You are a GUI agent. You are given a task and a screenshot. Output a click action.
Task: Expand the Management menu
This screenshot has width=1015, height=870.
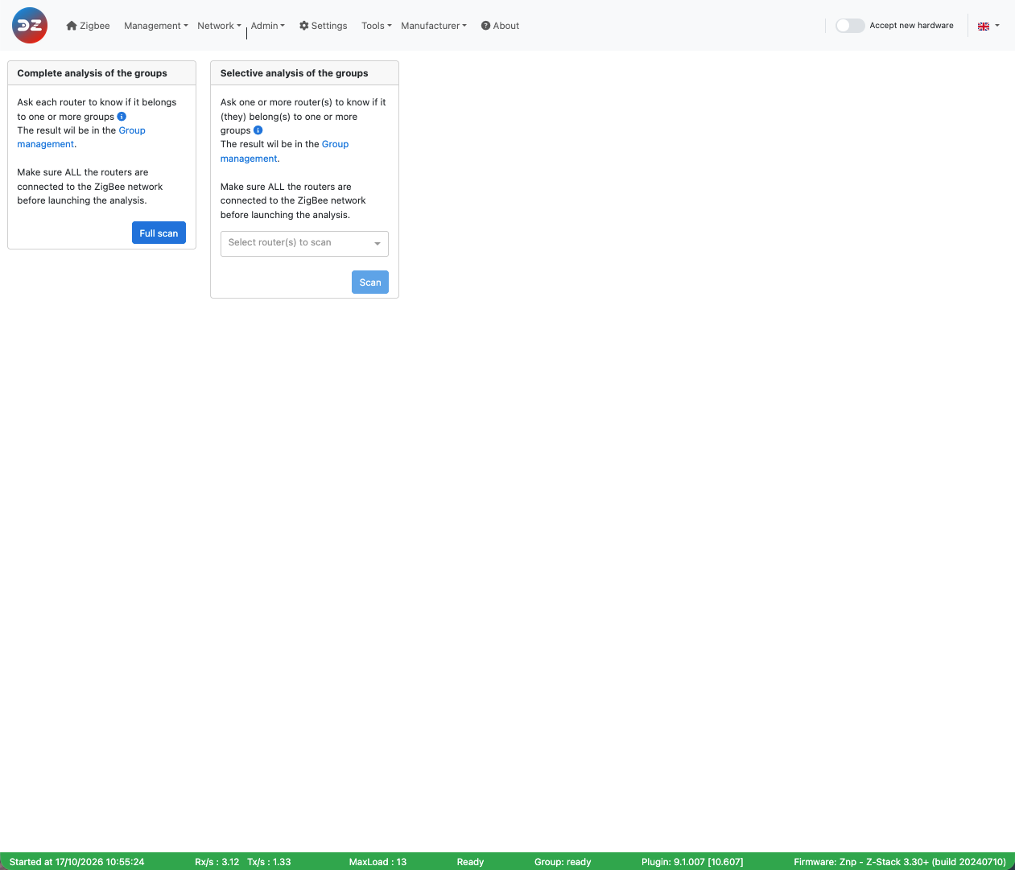point(156,26)
